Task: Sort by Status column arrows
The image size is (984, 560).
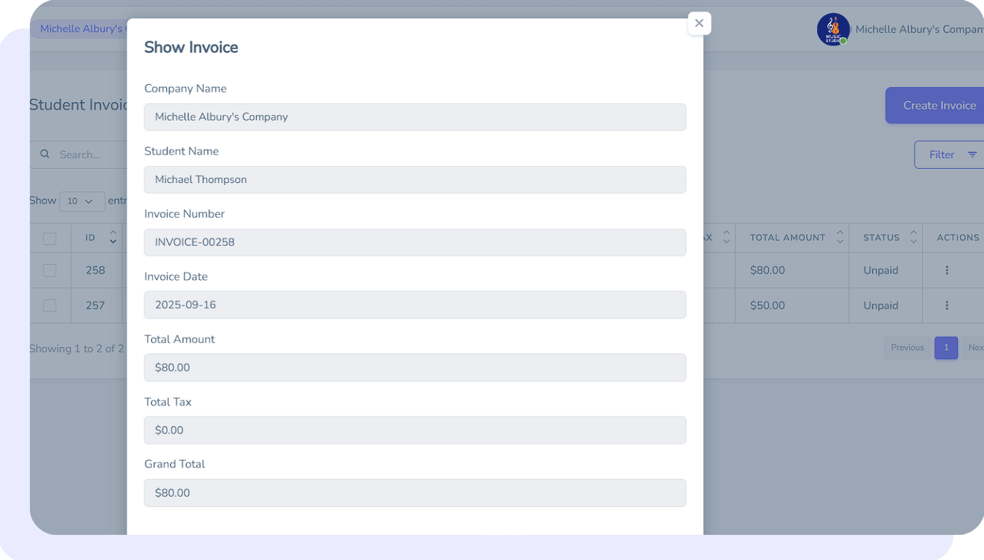Action: point(913,237)
